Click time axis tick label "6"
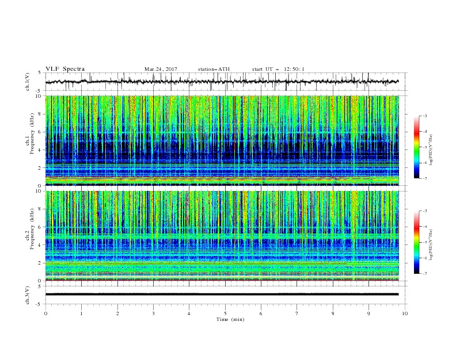This screenshot has height=352, width=456. [x=261, y=313]
